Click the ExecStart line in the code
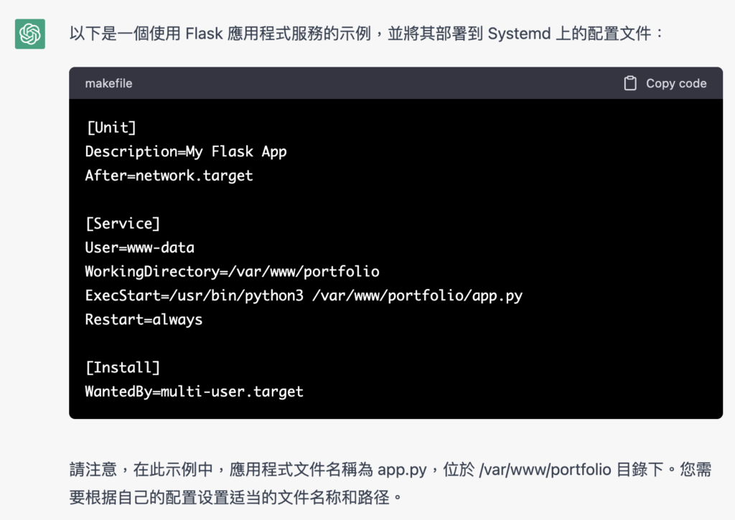This screenshot has height=520, width=735. [303, 296]
